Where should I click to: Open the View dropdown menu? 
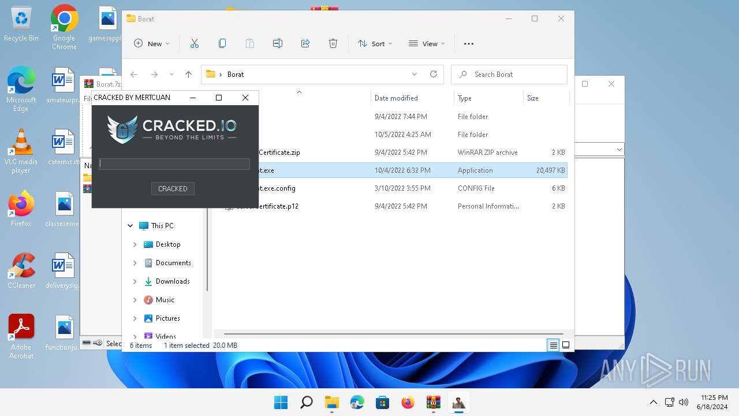click(x=427, y=43)
